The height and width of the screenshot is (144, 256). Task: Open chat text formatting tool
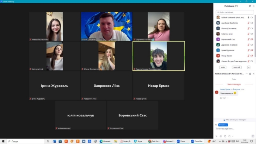pyautogui.click(x=217, y=136)
